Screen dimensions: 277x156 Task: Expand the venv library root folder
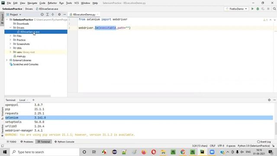point(10,52)
